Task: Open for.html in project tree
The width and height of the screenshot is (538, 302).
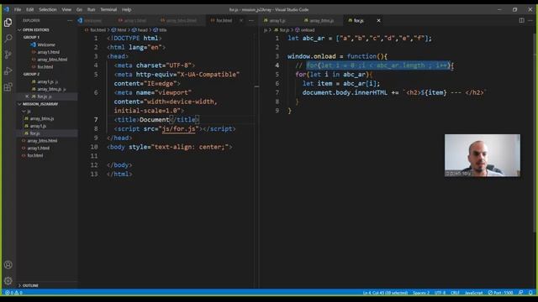Action: 35,155
